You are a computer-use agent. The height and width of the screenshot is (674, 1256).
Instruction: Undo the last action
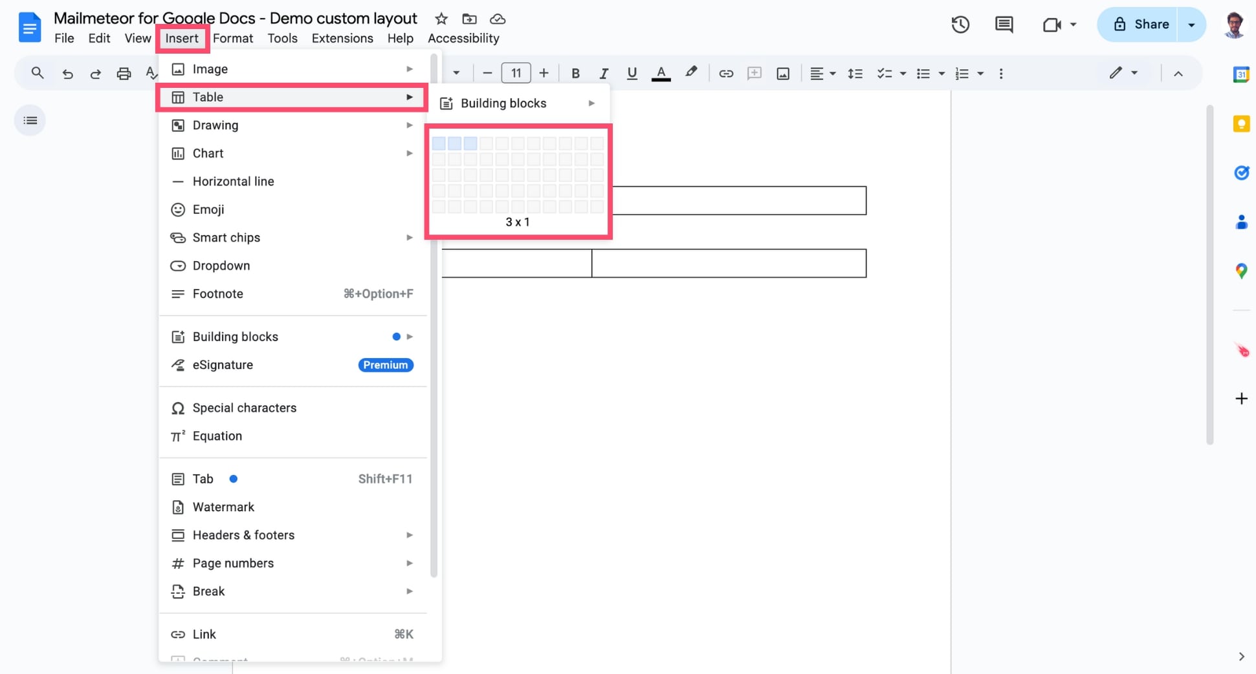[x=67, y=74]
